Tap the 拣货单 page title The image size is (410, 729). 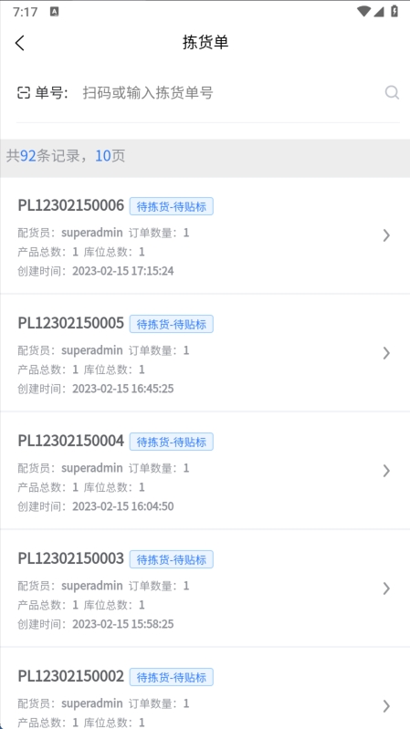pyautogui.click(x=205, y=43)
